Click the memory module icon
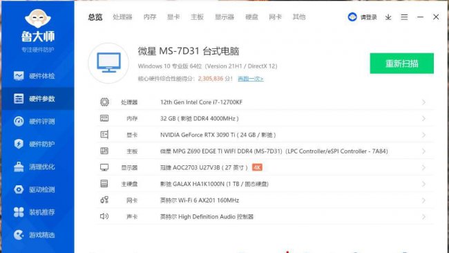The image size is (449, 253). point(104,118)
